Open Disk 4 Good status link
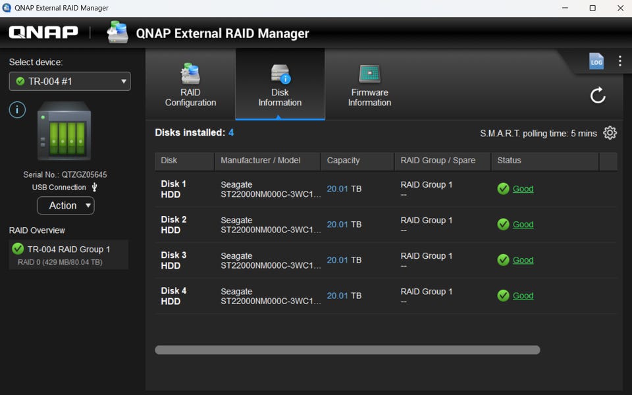The height and width of the screenshot is (395, 632). [523, 296]
